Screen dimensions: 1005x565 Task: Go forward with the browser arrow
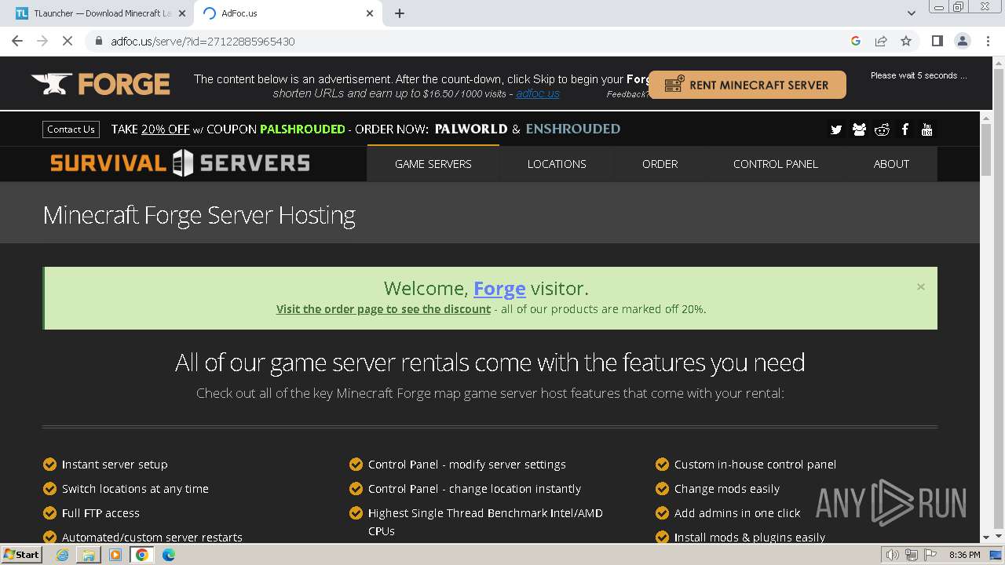click(x=42, y=41)
